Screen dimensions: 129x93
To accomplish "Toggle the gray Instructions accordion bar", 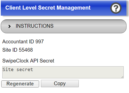I will [64, 26].
